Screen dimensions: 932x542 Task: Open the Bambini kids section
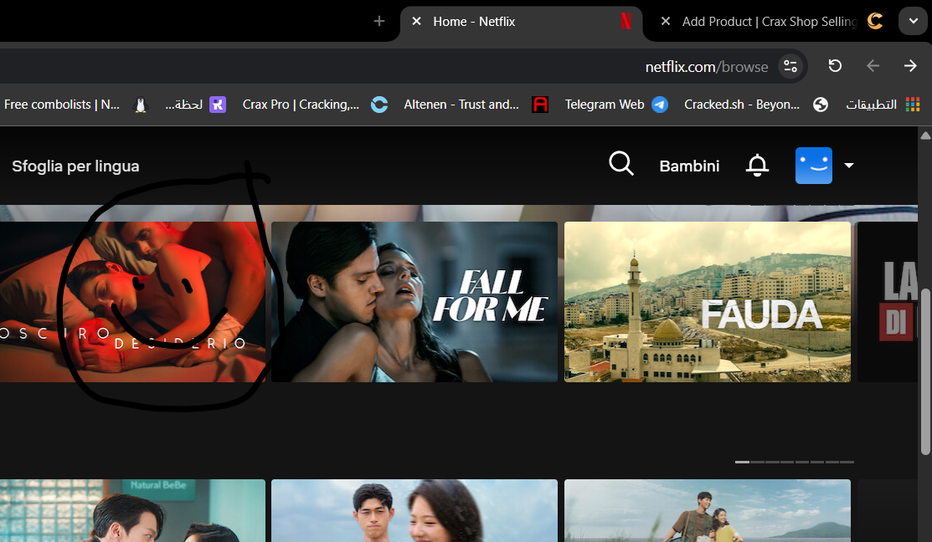click(689, 166)
